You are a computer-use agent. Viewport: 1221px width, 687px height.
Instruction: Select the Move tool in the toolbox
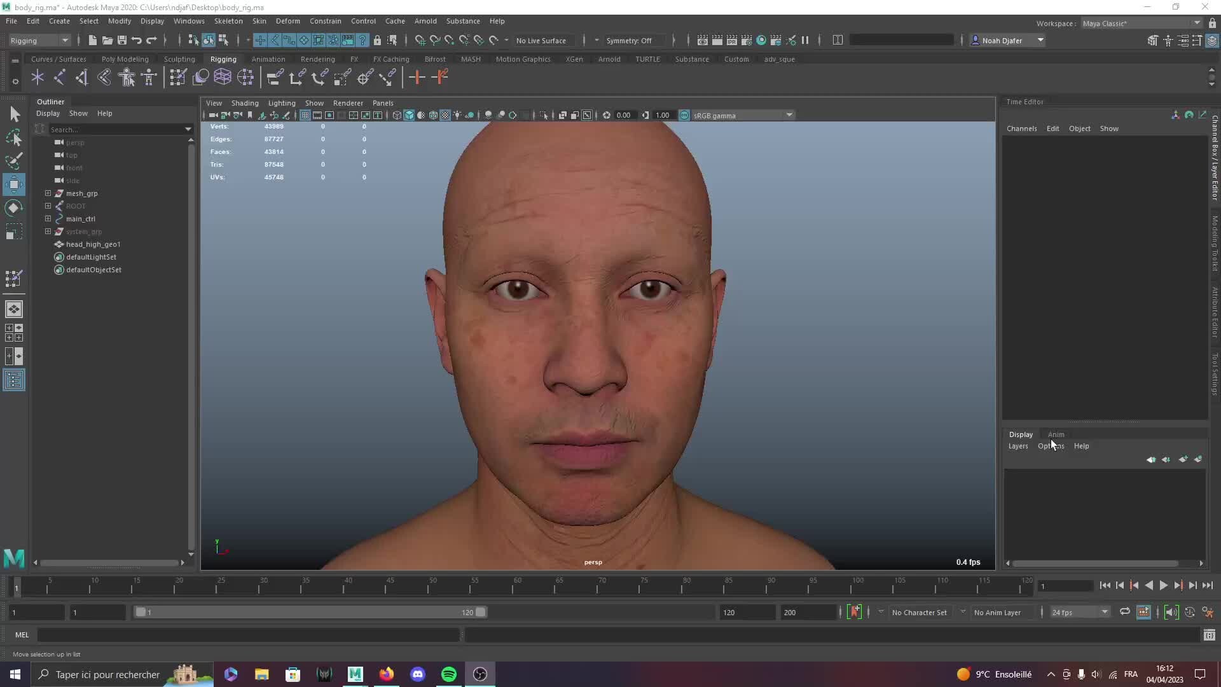pyautogui.click(x=14, y=184)
